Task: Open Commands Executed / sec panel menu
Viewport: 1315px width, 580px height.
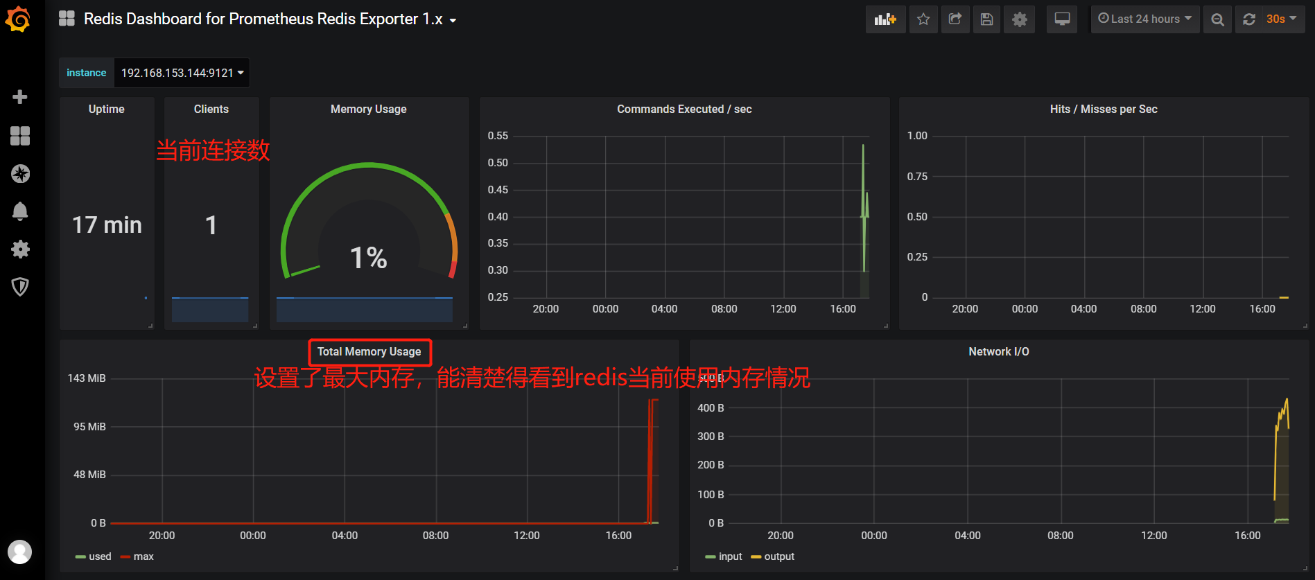Action: [x=684, y=109]
